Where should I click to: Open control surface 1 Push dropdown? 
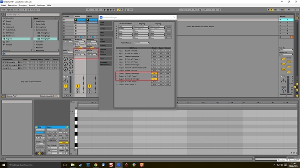click(x=126, y=26)
